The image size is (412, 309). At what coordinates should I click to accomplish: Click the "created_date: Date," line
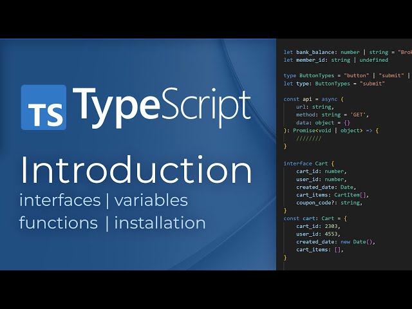pos(326,187)
